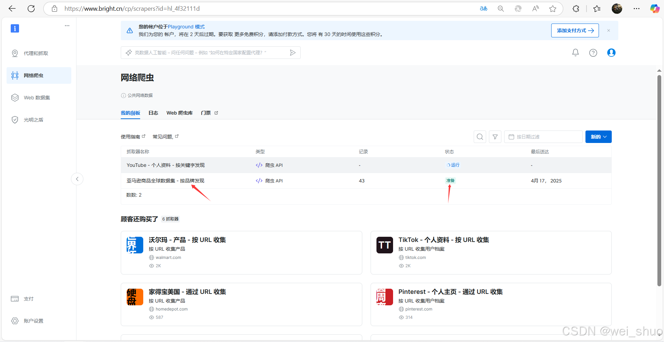The image size is (664, 342).
Task: Click the search icon above scraper table
Action: coord(480,137)
